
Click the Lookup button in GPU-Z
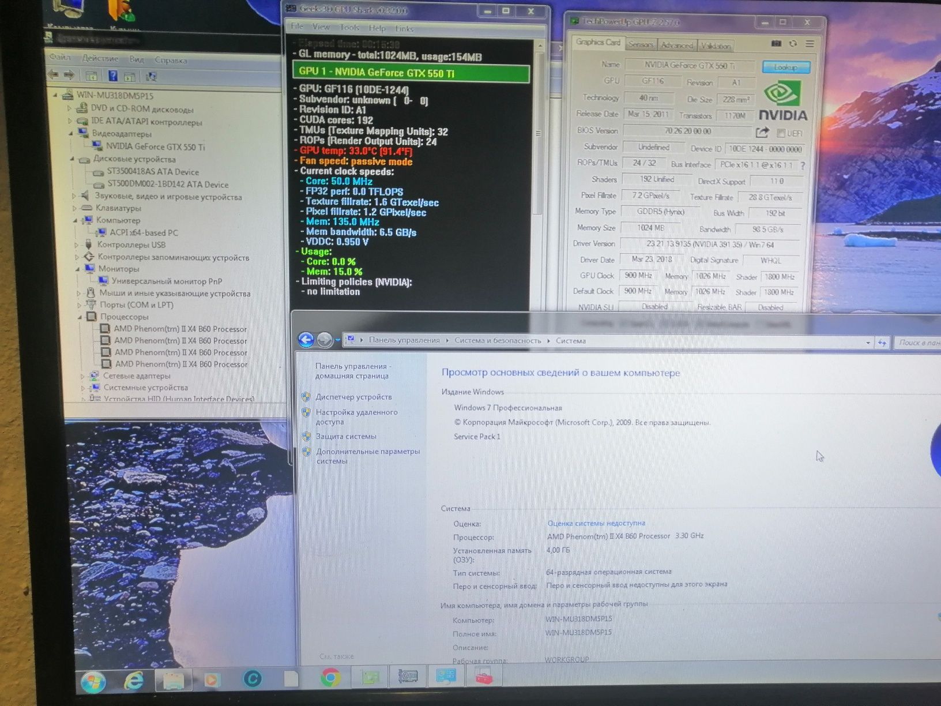coord(786,67)
